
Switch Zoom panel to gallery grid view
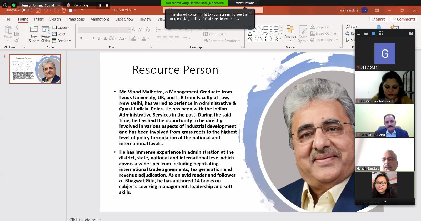[380, 33]
